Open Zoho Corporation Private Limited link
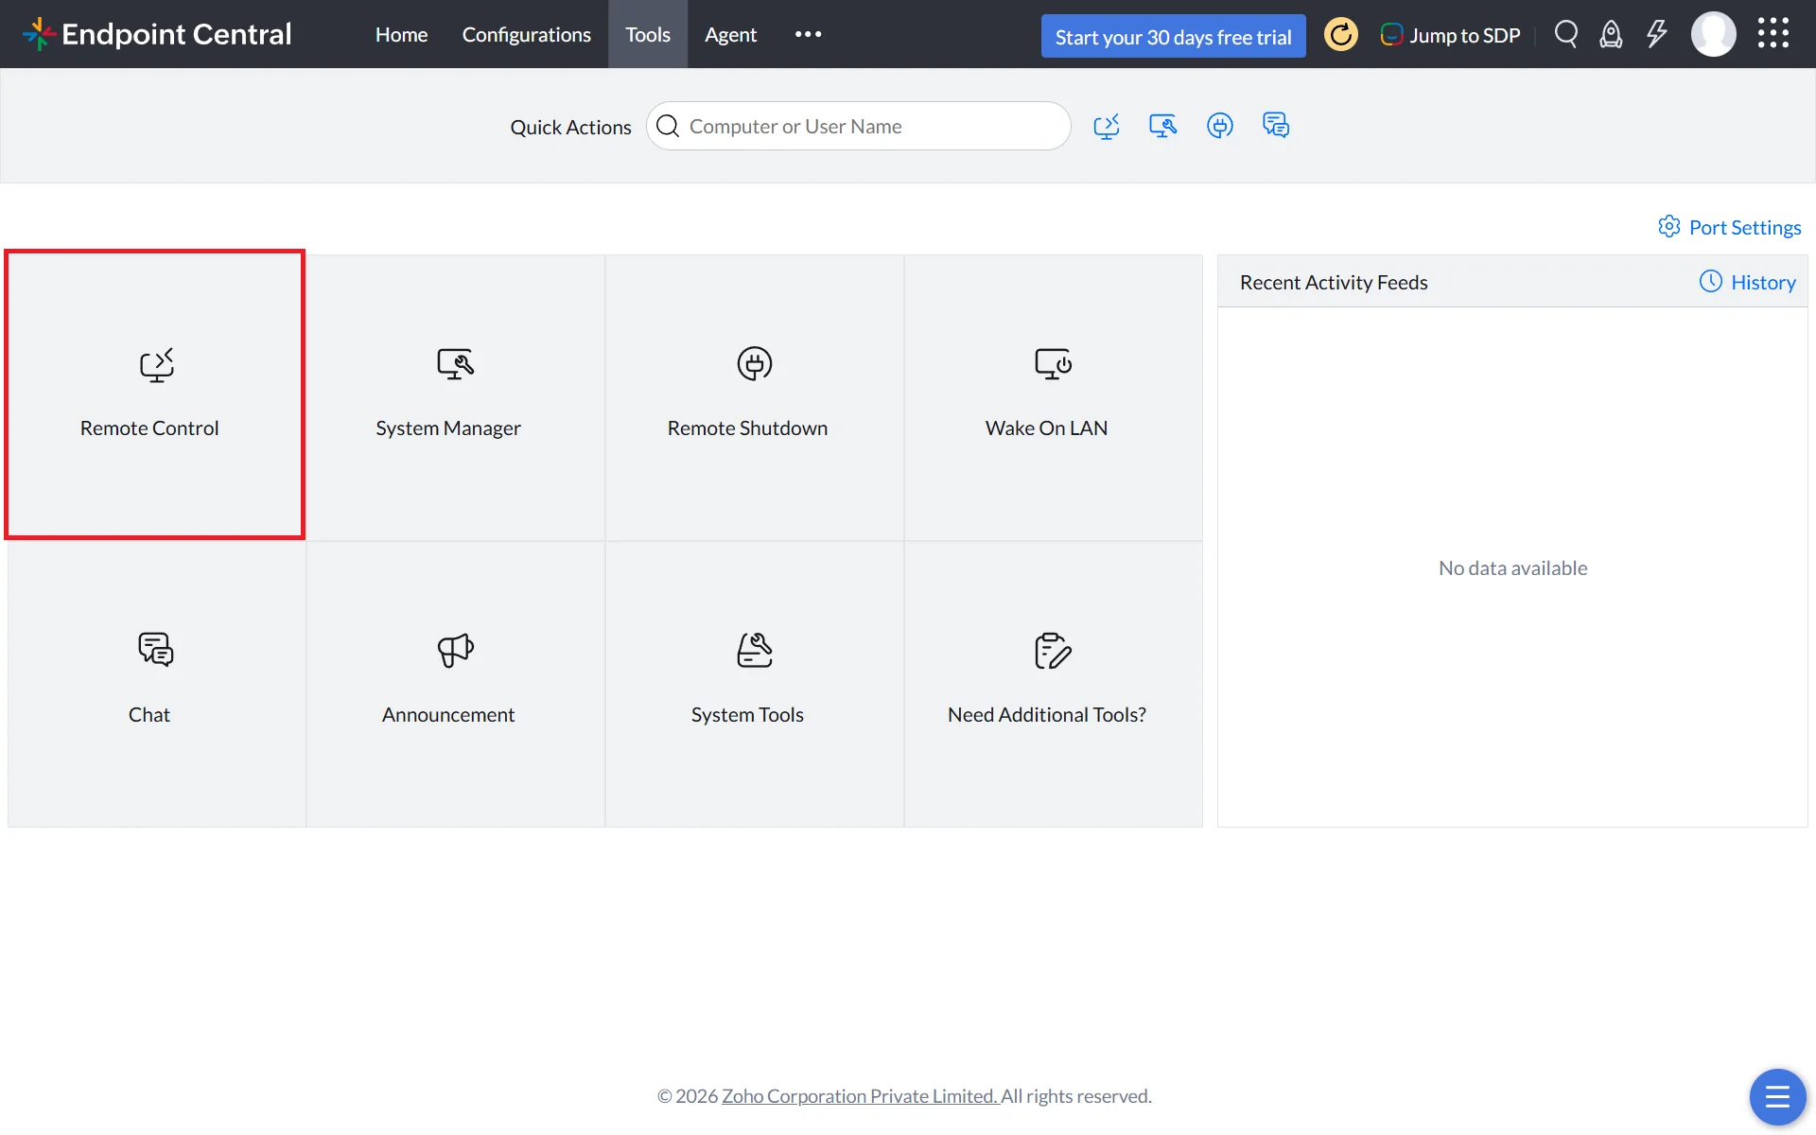Viewport: 1816px width, 1135px height. pyautogui.click(x=860, y=1095)
